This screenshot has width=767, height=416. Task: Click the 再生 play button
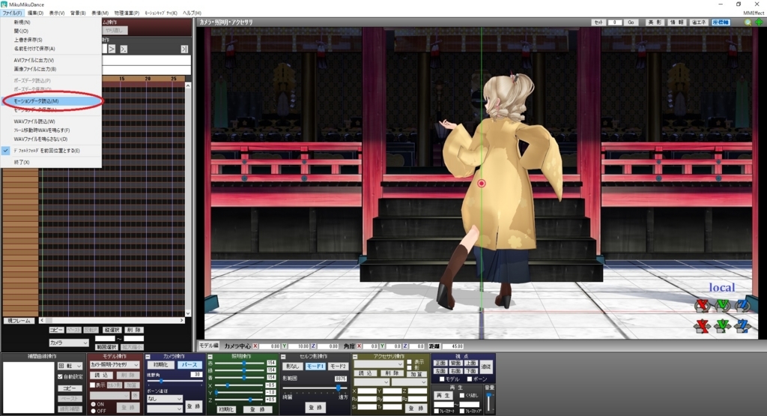443,396
